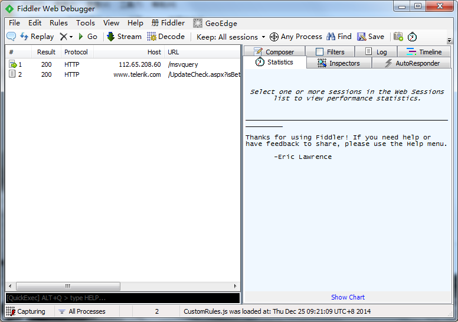This screenshot has width=458, height=322.
Task: Switch to the Log tab
Action: point(376,51)
